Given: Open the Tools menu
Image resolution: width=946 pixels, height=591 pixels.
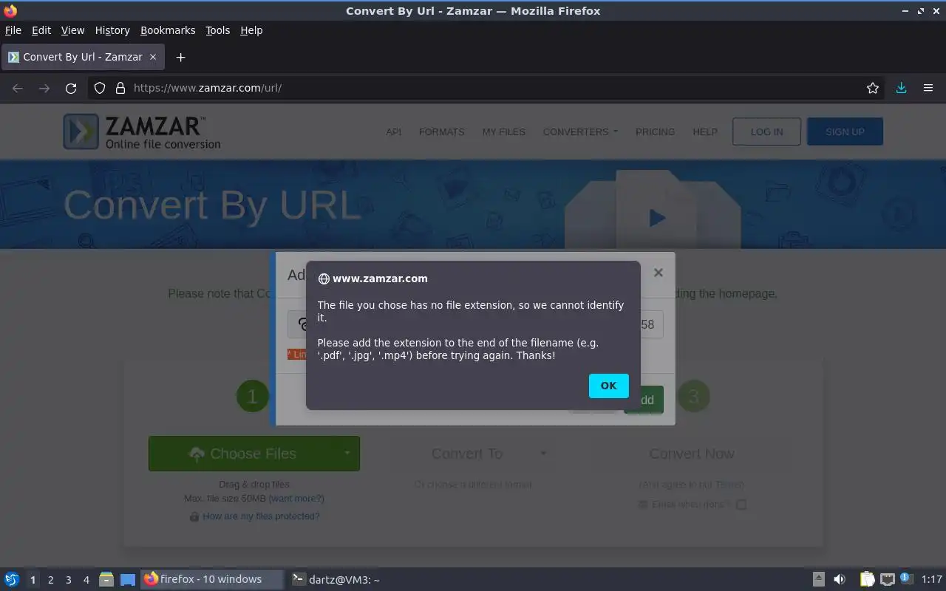Looking at the screenshot, I should pos(217,30).
